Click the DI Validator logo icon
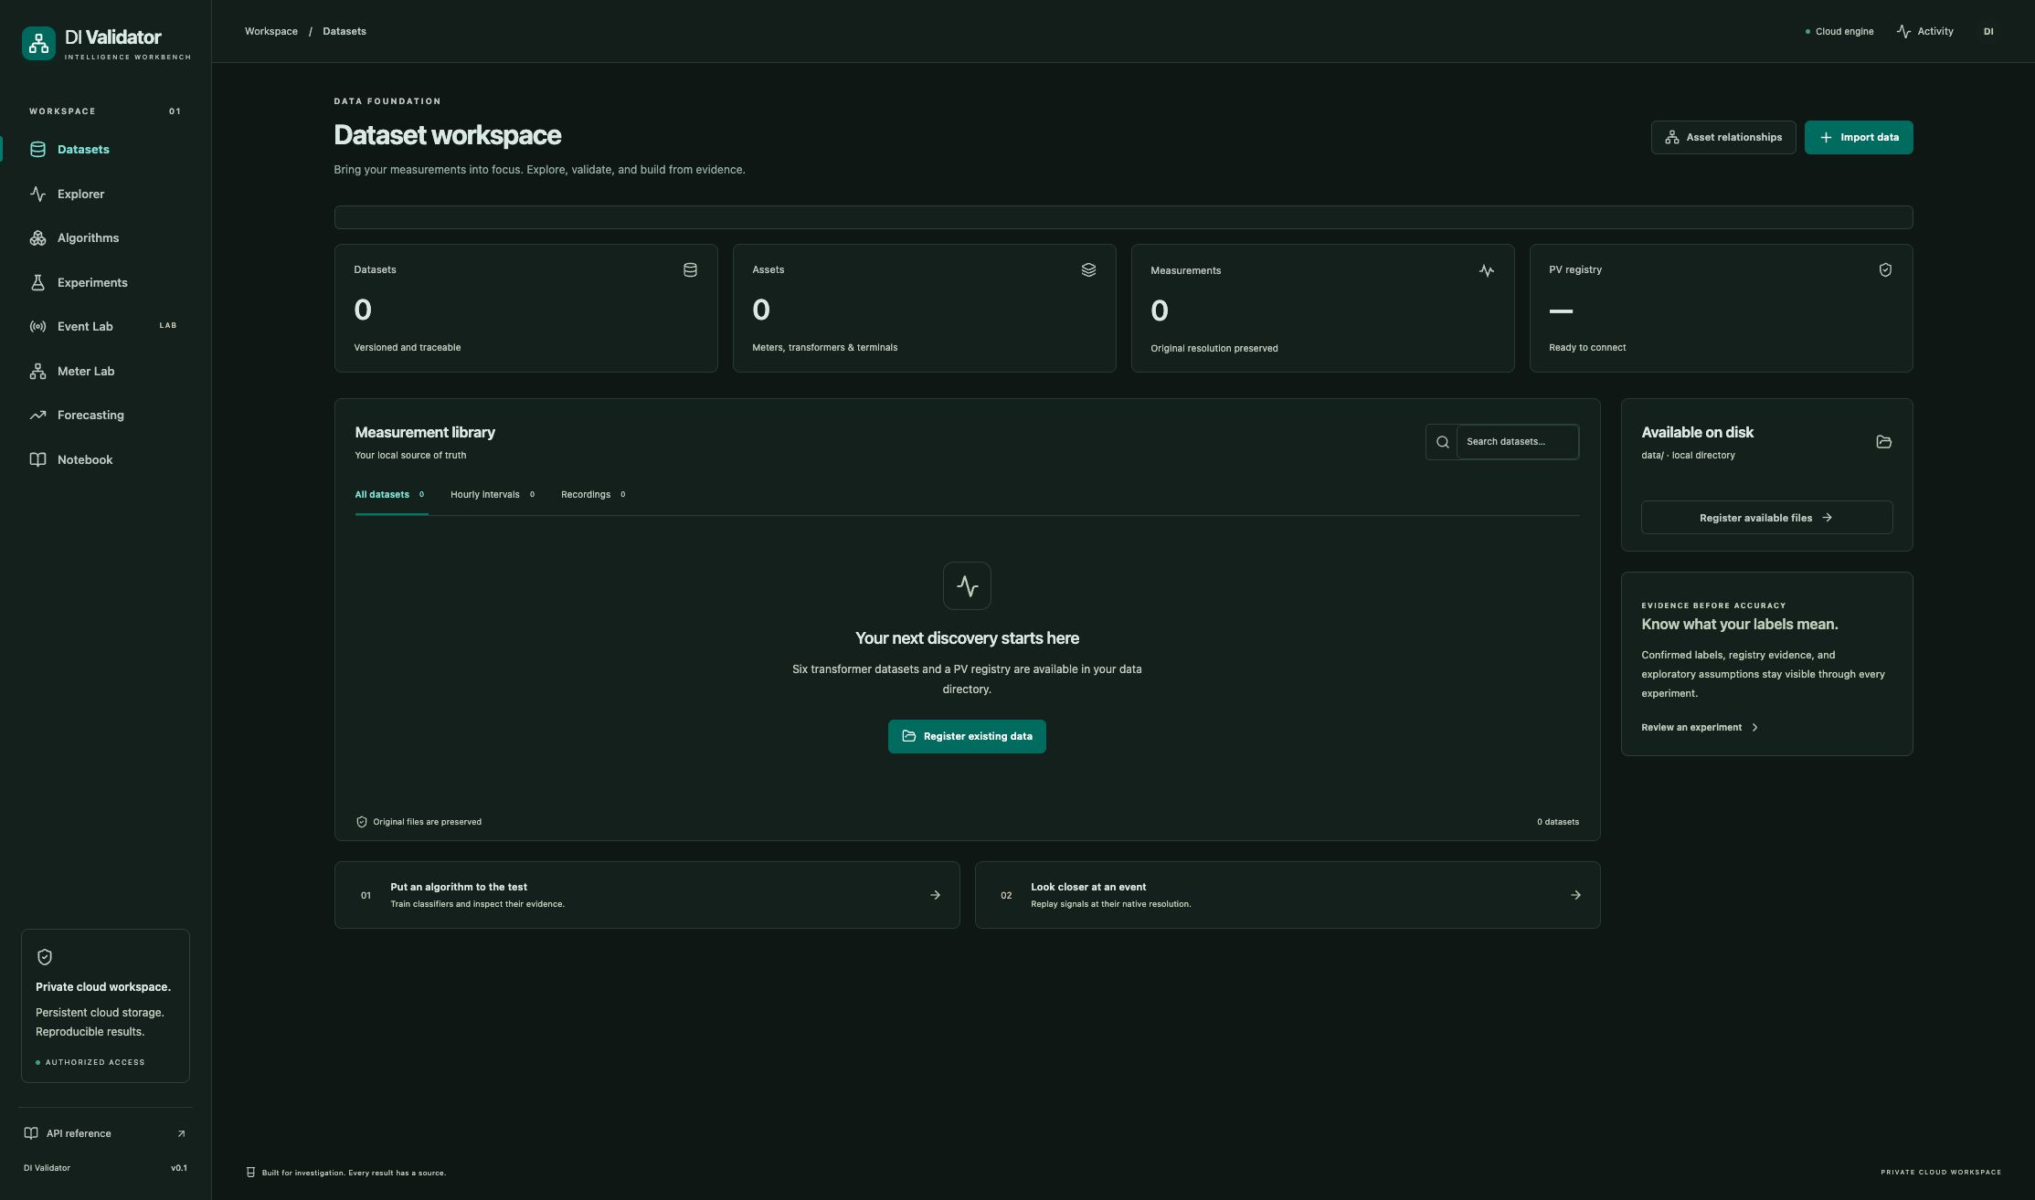This screenshot has height=1200, width=2035. tap(38, 43)
